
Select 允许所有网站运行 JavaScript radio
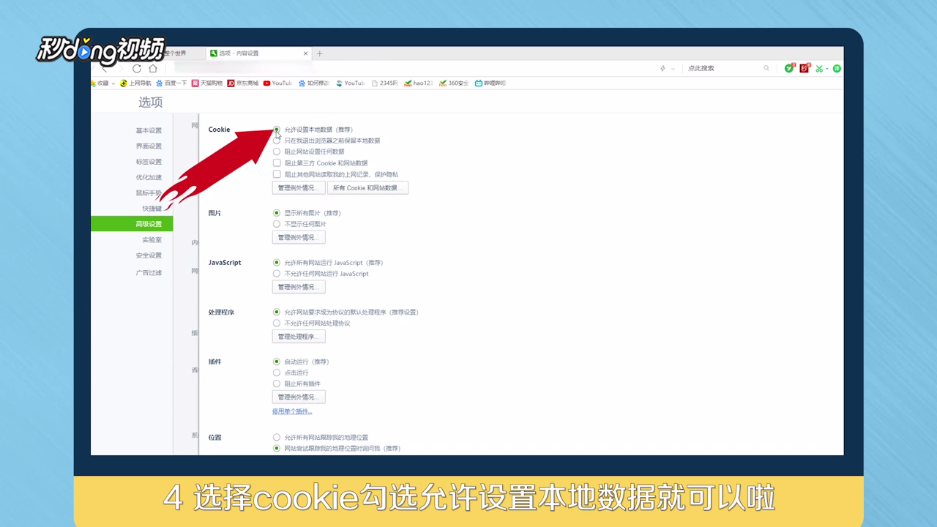[277, 262]
